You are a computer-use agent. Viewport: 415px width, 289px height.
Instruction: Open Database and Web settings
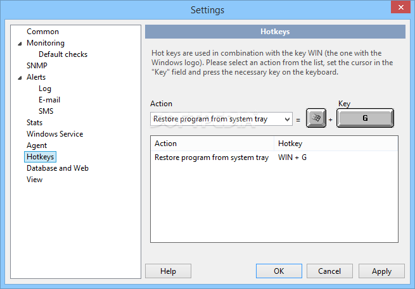coord(58,168)
